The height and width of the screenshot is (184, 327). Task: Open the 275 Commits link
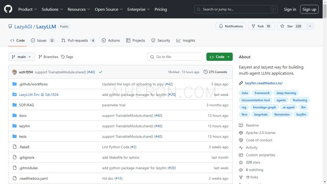tap(215, 72)
